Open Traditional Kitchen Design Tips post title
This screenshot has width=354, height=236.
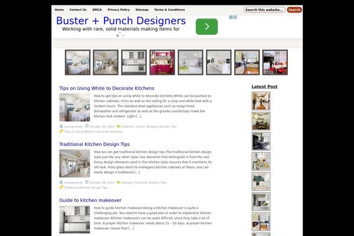click(x=94, y=145)
